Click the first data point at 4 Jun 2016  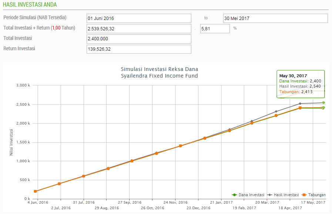point(36,191)
